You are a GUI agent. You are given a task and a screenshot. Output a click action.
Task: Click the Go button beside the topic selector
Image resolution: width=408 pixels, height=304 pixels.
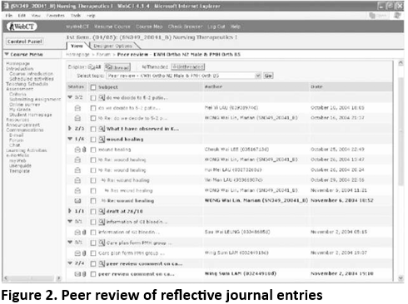pyautogui.click(x=268, y=76)
